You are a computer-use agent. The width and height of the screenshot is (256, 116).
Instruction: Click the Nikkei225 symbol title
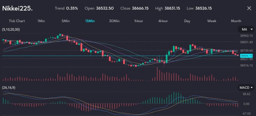tap(17, 8)
